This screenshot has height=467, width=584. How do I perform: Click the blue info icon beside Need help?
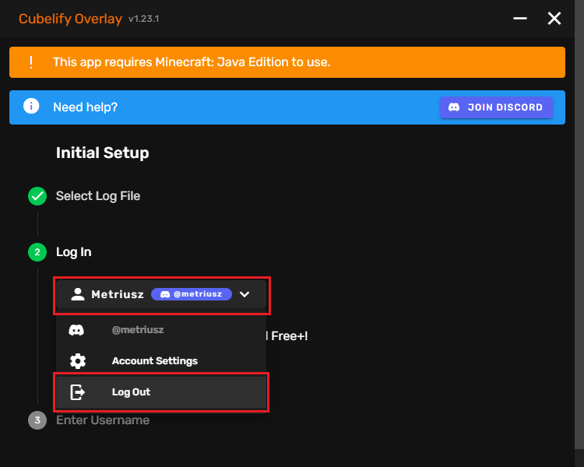pos(31,107)
